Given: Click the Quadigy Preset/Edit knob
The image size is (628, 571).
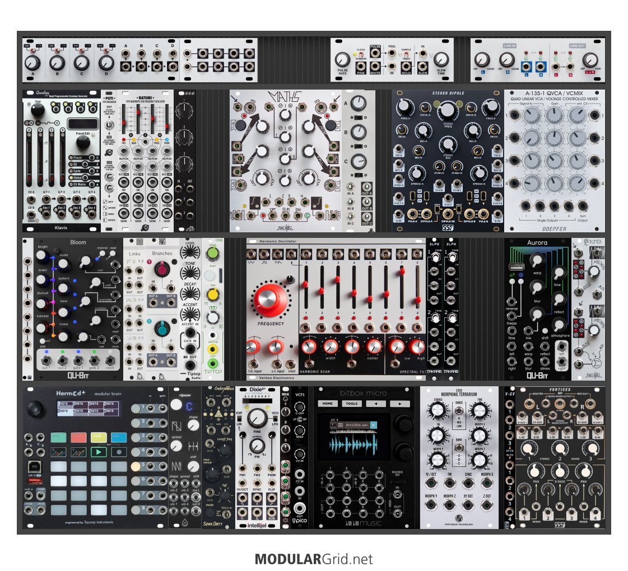Looking at the screenshot, I should coord(83,142).
